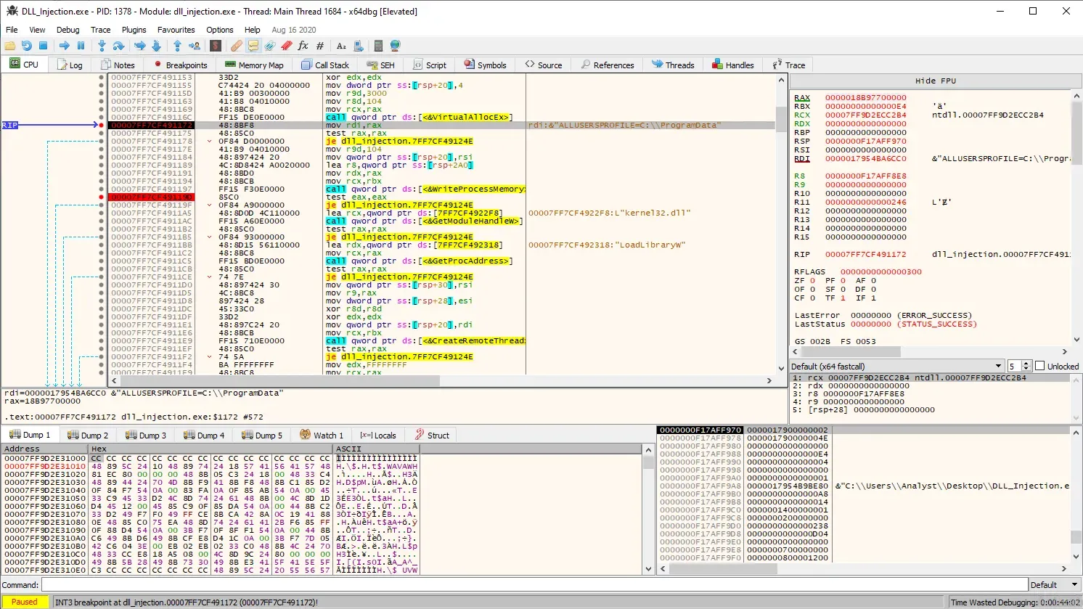Open the Calculator toolbar icon
The height and width of the screenshot is (609, 1083).
[377, 46]
